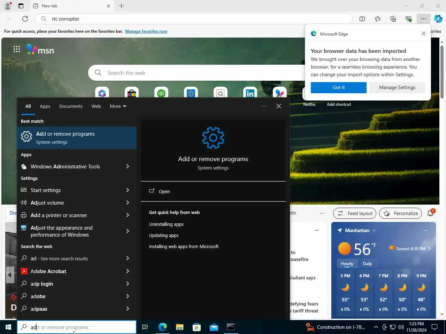Switch to the Documents search tab
This screenshot has width=446, height=334.
coord(71,106)
